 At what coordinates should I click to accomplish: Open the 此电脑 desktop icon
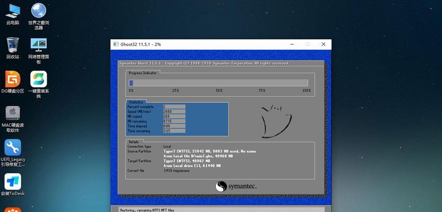pyautogui.click(x=13, y=14)
